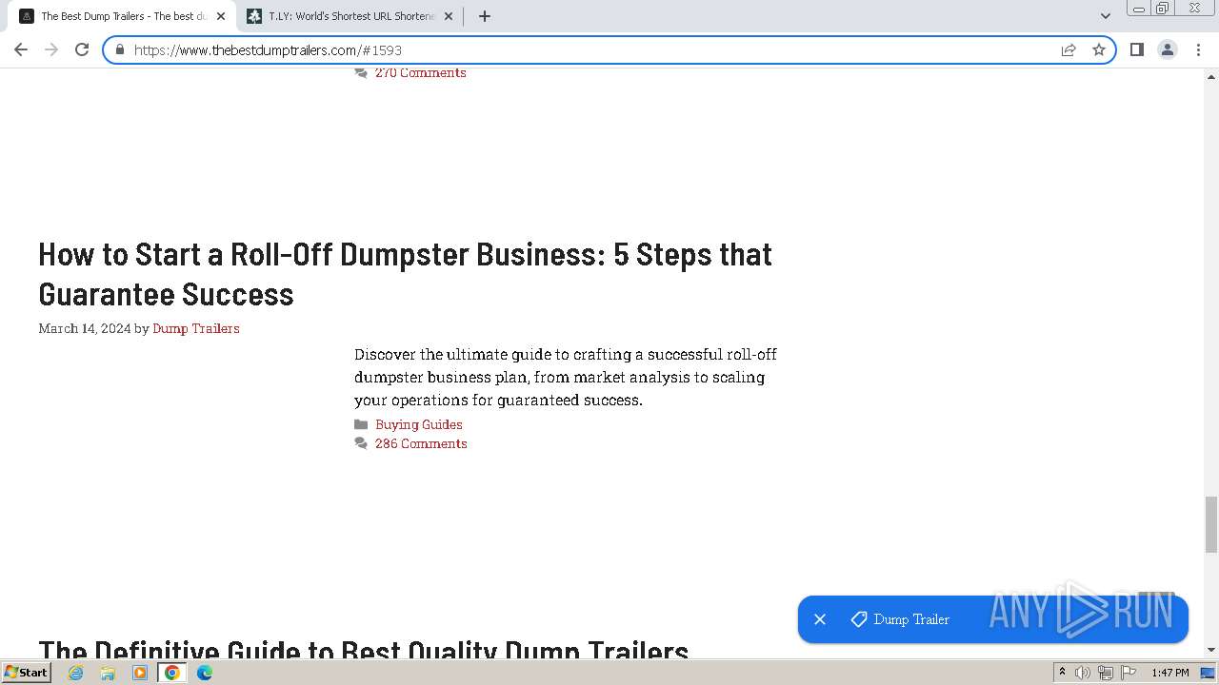Open the 270 Comments link

(x=420, y=73)
